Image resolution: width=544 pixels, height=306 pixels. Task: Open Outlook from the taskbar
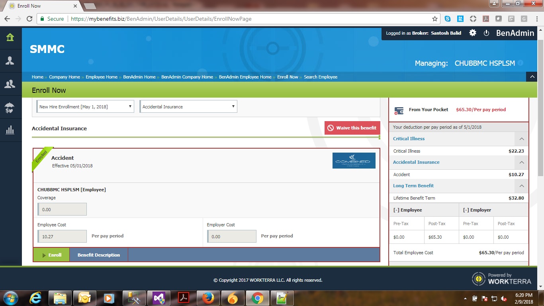[84, 298]
